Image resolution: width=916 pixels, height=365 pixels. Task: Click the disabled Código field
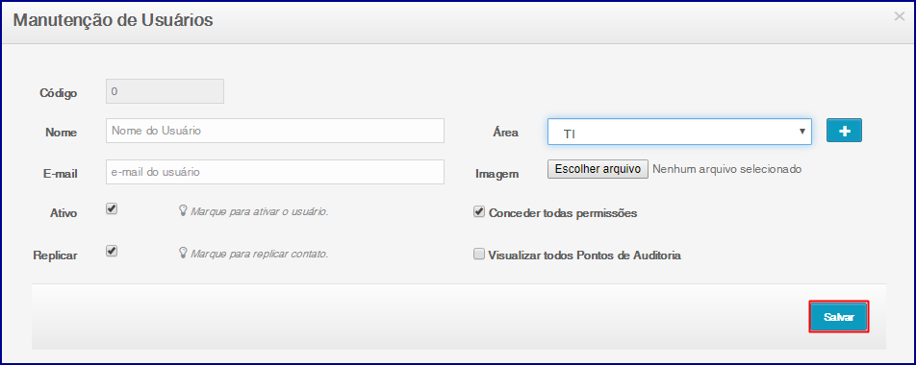(165, 91)
